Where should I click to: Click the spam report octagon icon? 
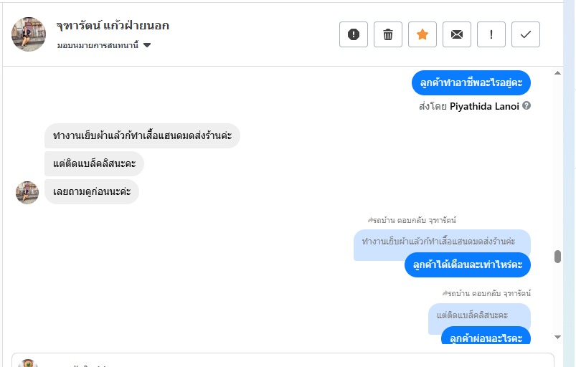[354, 34]
